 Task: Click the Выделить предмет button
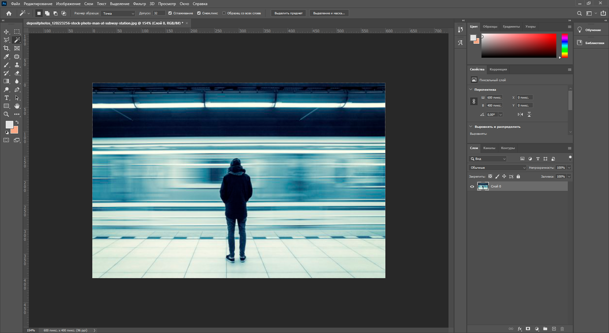[288, 13]
